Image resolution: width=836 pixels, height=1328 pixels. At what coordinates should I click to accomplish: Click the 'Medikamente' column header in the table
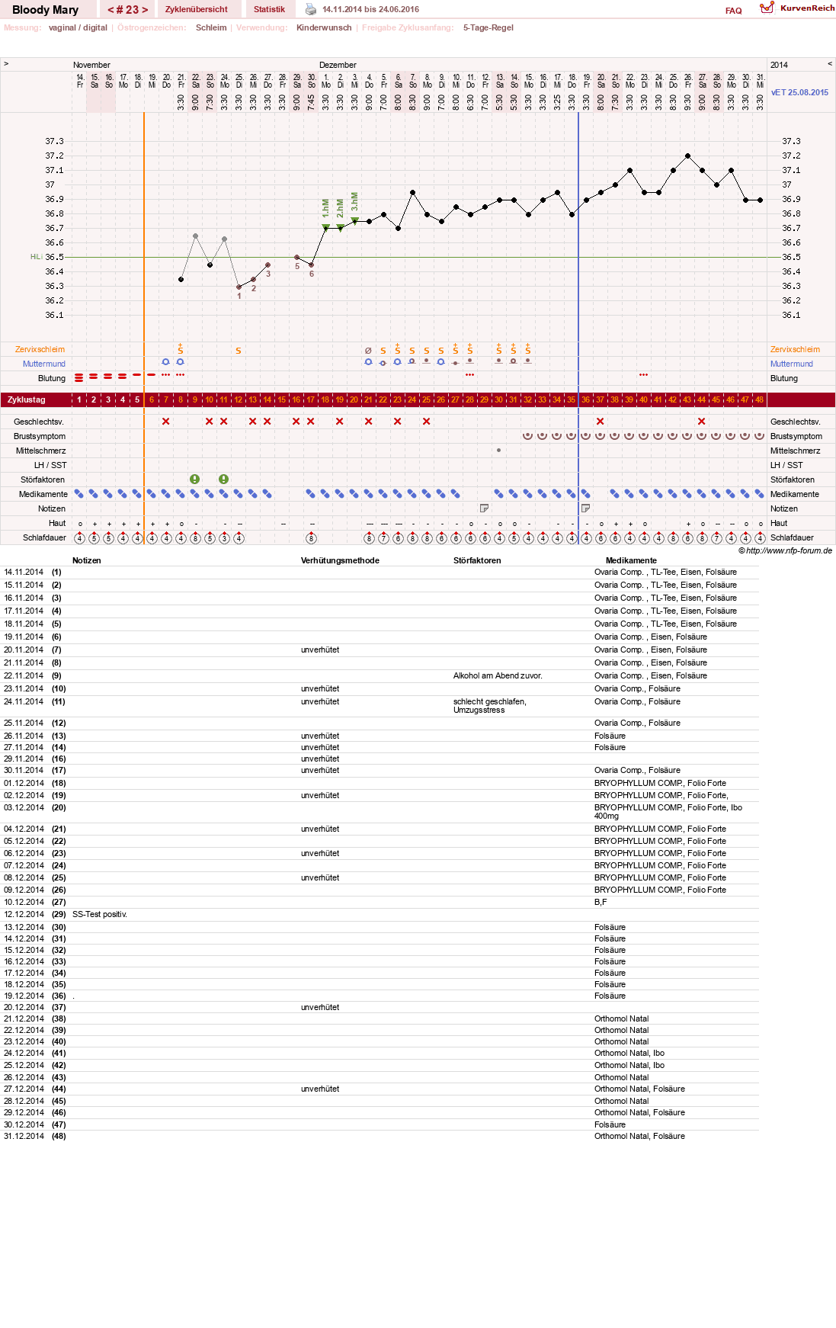click(631, 560)
